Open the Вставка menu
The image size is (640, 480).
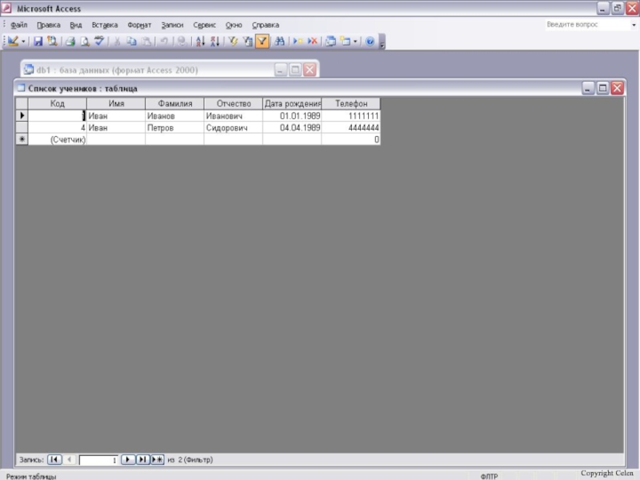(x=105, y=25)
